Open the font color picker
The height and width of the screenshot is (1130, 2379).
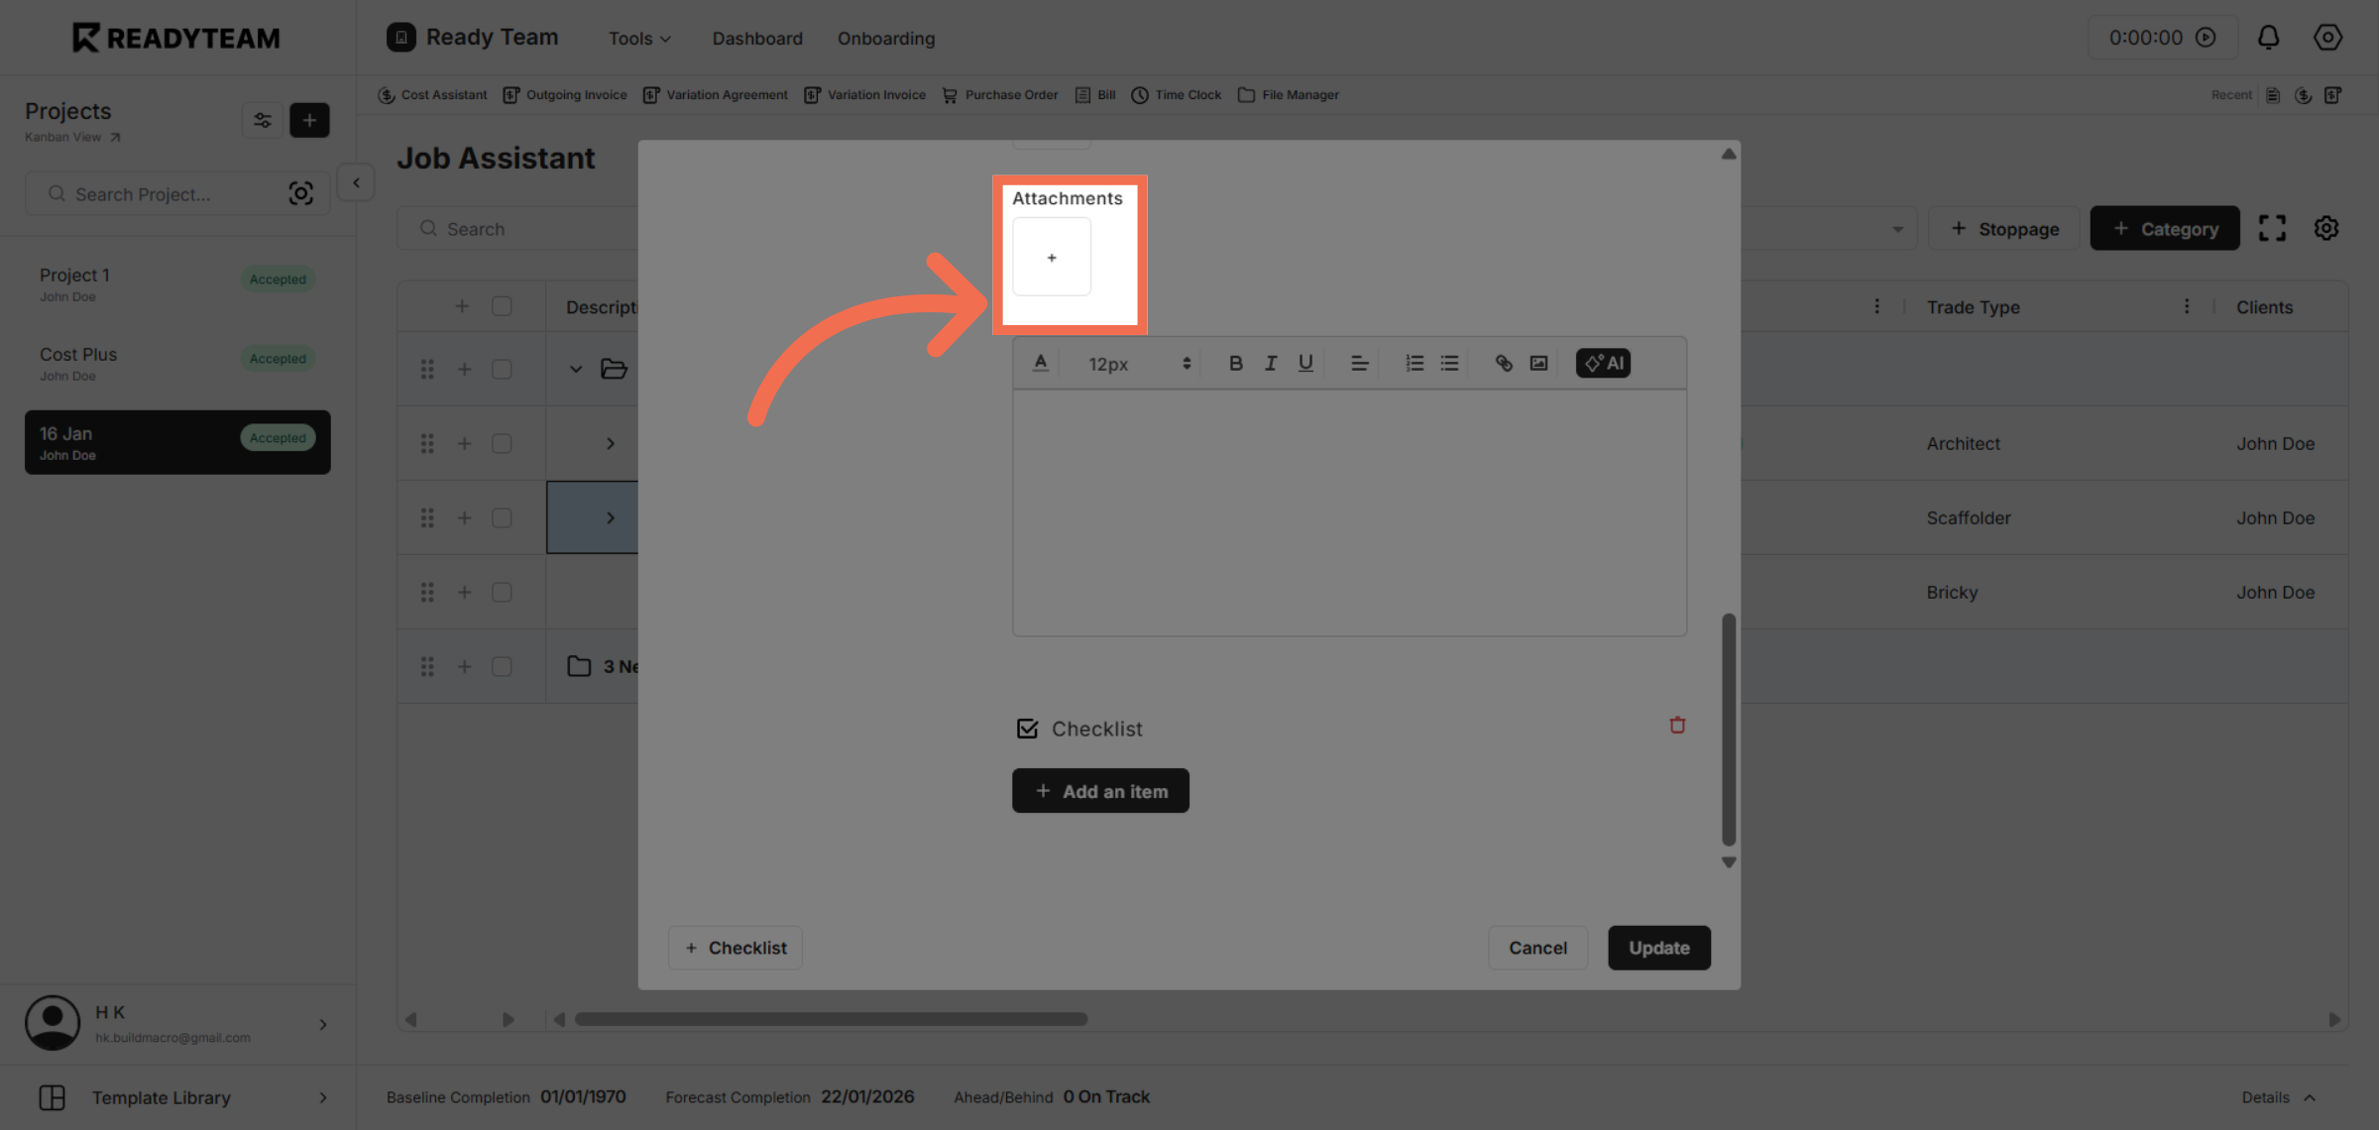pos(1040,363)
